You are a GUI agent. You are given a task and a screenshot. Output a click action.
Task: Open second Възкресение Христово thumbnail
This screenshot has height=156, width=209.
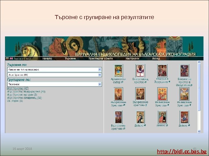click(140, 94)
